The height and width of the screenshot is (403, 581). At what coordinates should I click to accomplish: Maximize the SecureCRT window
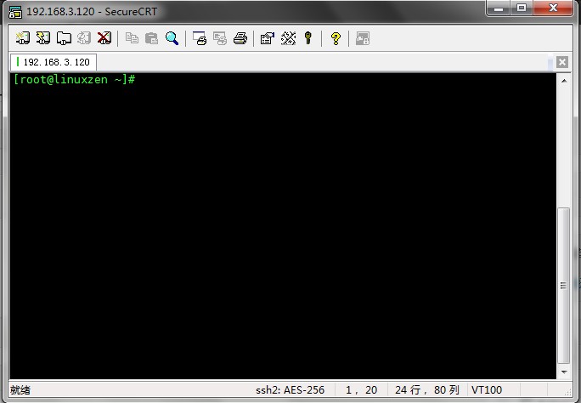point(522,9)
